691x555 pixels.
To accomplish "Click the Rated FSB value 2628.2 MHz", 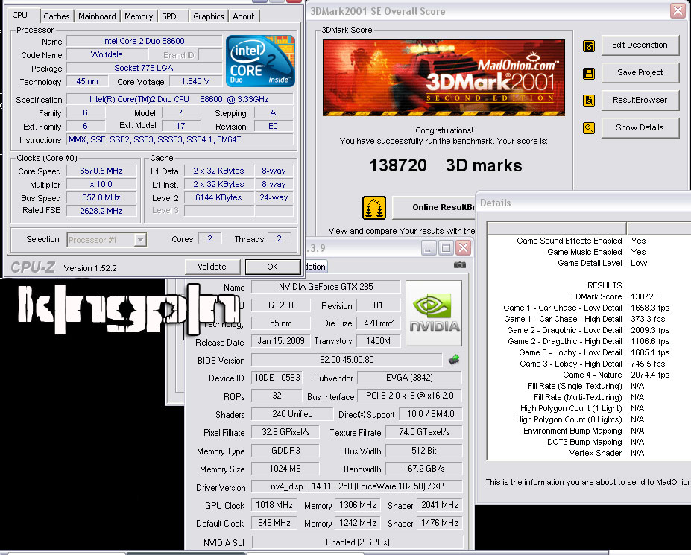I will tap(101, 211).
